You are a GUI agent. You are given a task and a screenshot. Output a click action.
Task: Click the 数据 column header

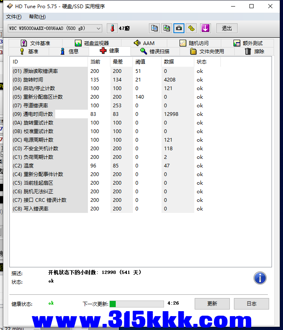(x=168, y=62)
